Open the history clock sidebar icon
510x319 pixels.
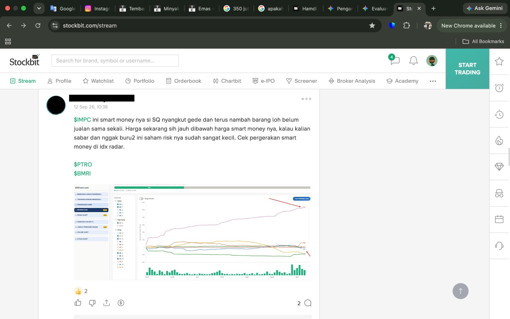point(499,114)
